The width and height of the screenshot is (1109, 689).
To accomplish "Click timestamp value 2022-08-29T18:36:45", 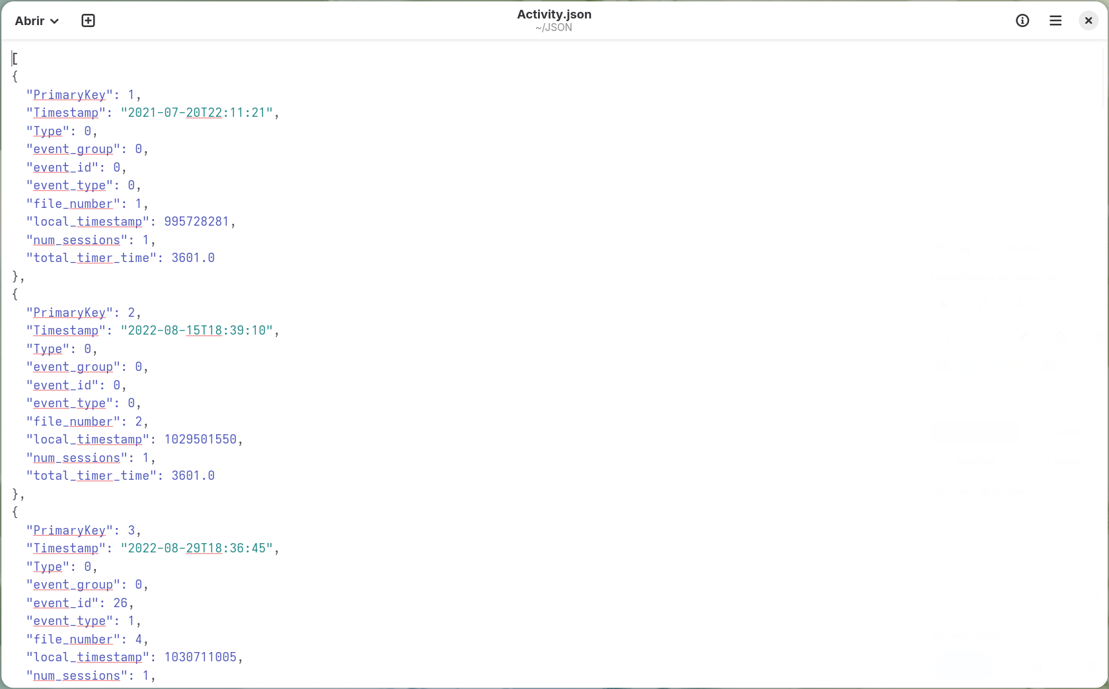I will click(x=197, y=548).
